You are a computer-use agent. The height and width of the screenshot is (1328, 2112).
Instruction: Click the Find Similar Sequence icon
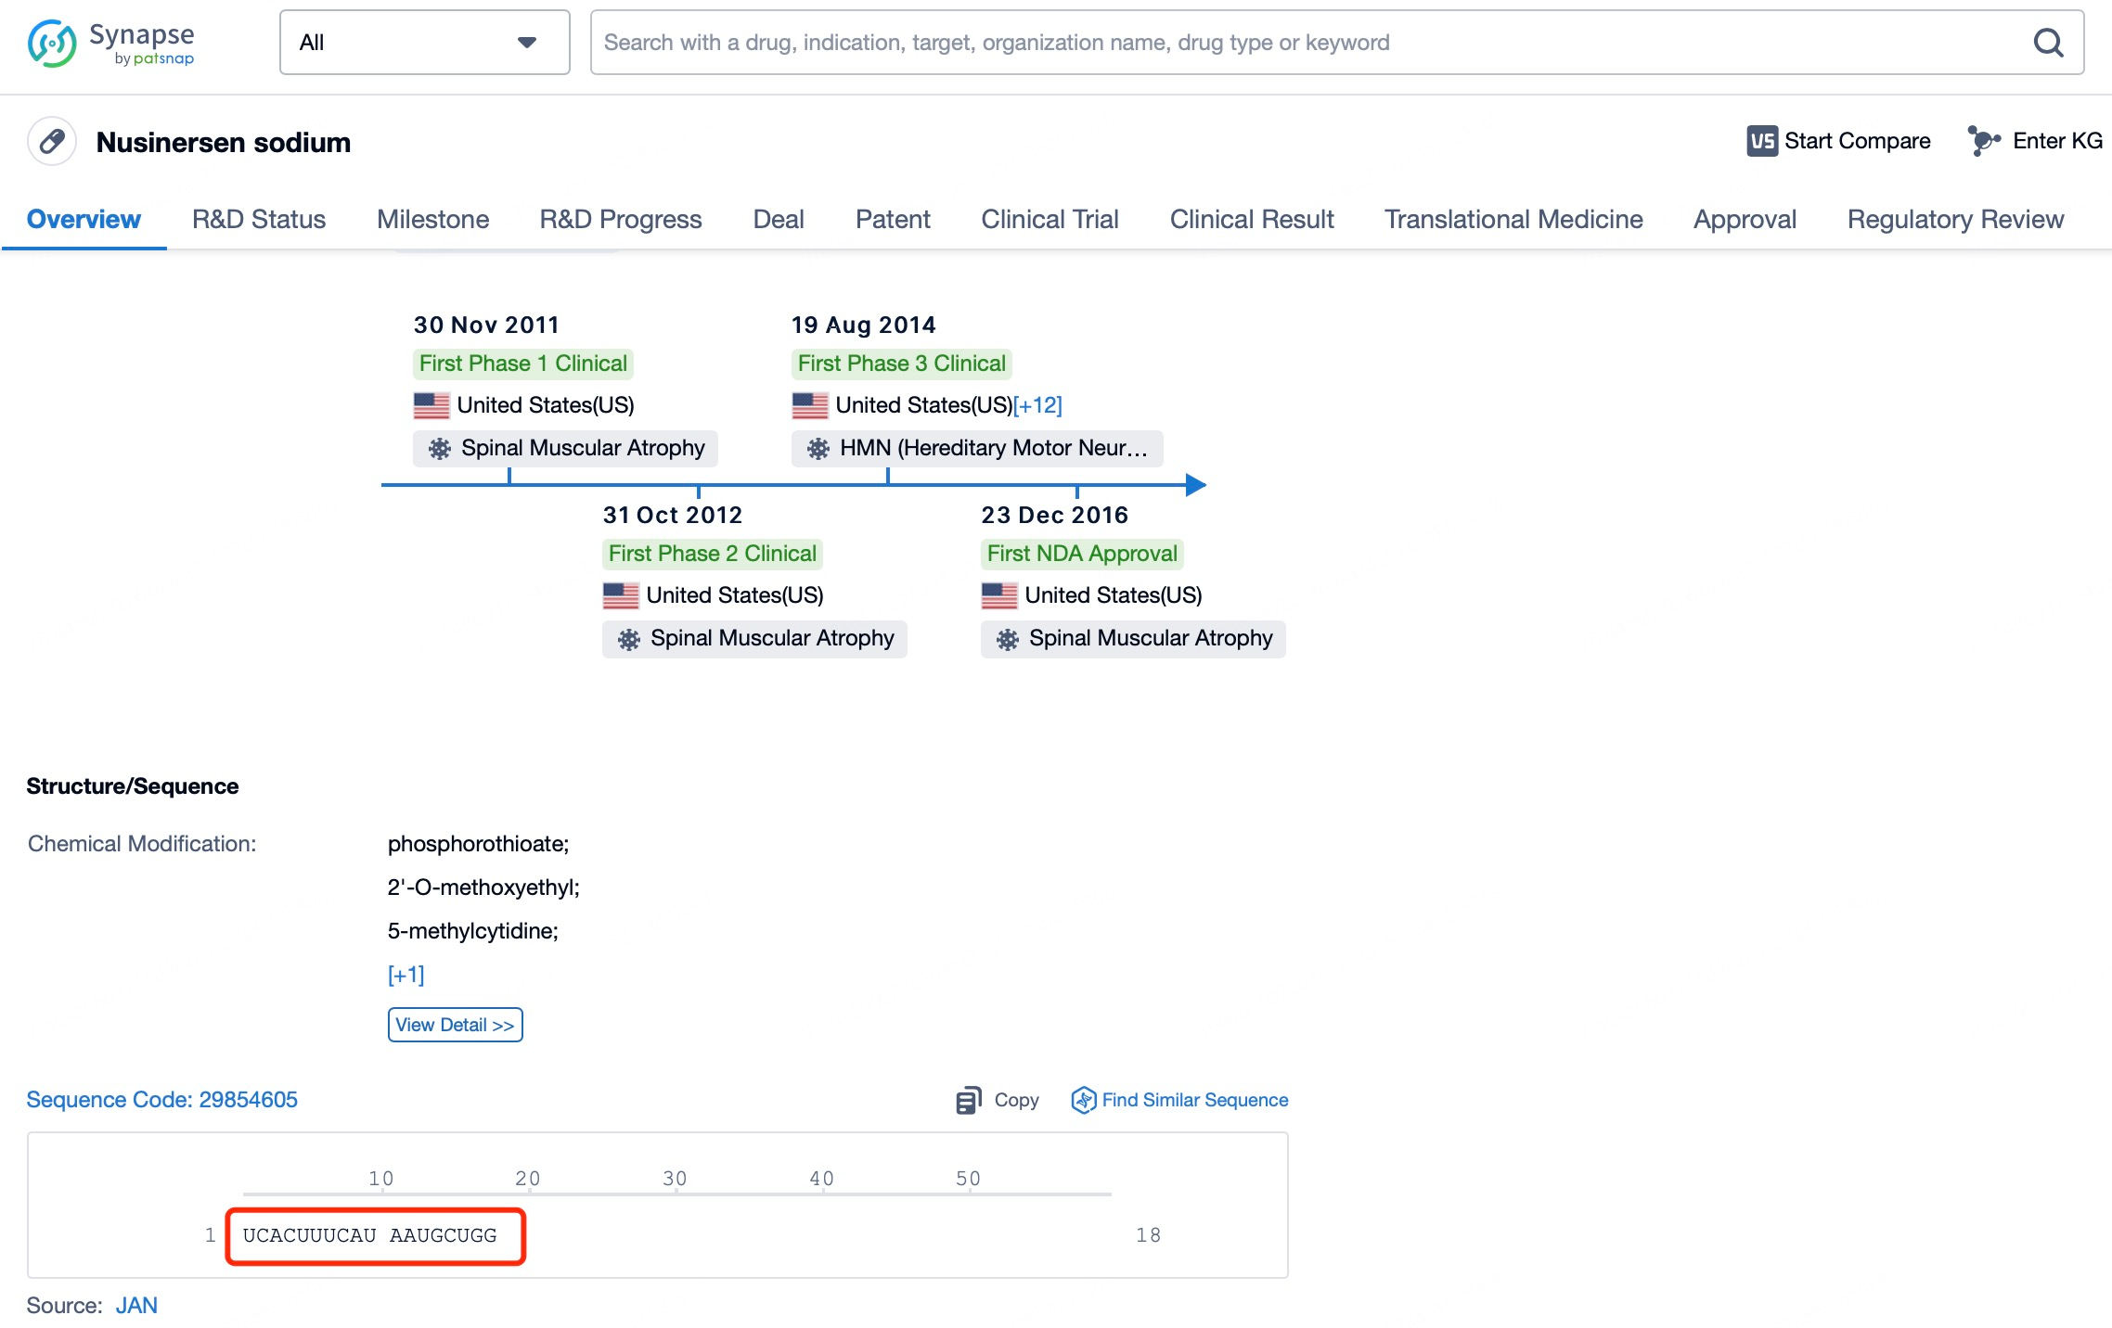pos(1080,1100)
